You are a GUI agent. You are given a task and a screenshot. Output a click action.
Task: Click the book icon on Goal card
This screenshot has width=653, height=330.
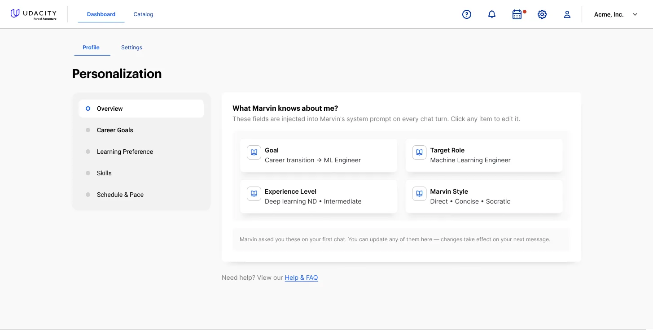pos(254,152)
